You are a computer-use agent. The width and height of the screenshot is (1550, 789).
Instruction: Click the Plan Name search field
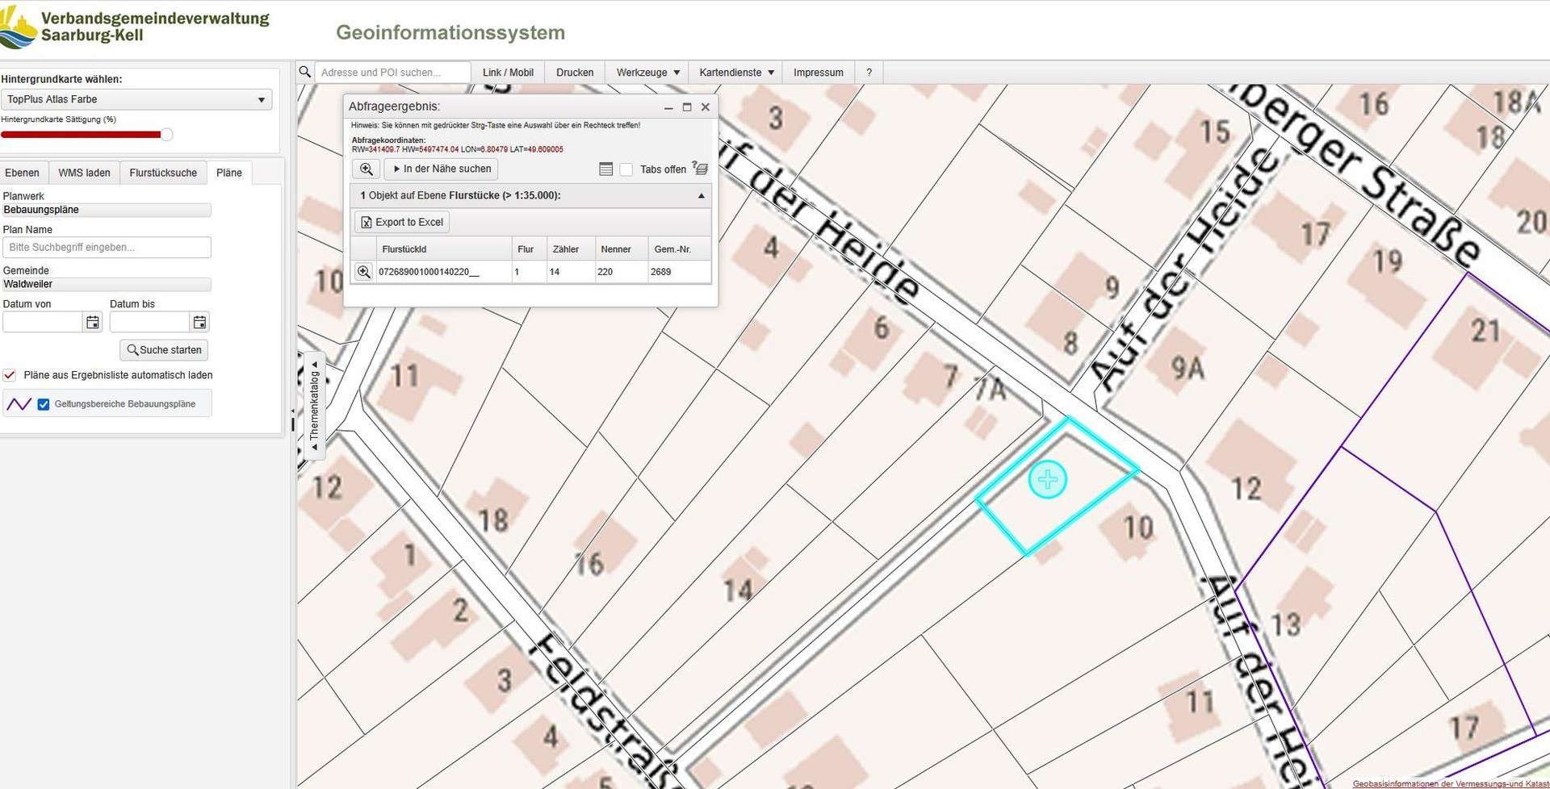tap(107, 248)
